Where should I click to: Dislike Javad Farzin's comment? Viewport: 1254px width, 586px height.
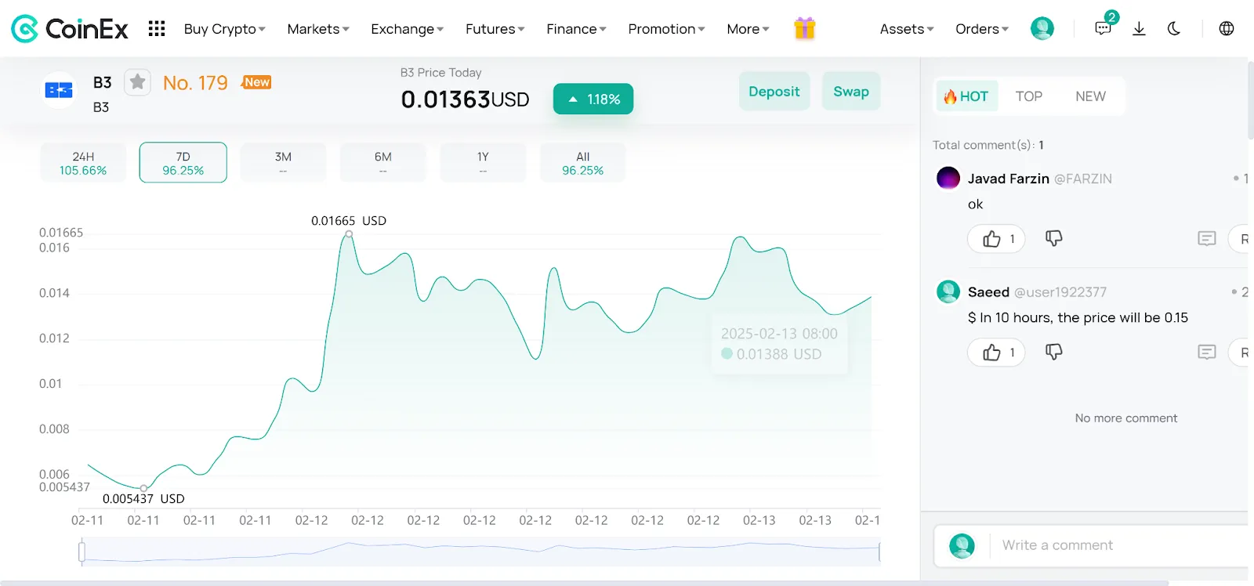(1053, 238)
